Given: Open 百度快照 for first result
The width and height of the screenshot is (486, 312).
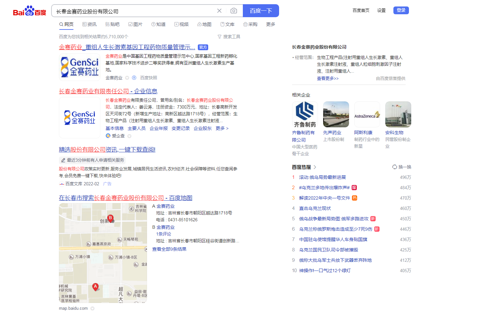Looking at the screenshot, I should click(x=149, y=78).
